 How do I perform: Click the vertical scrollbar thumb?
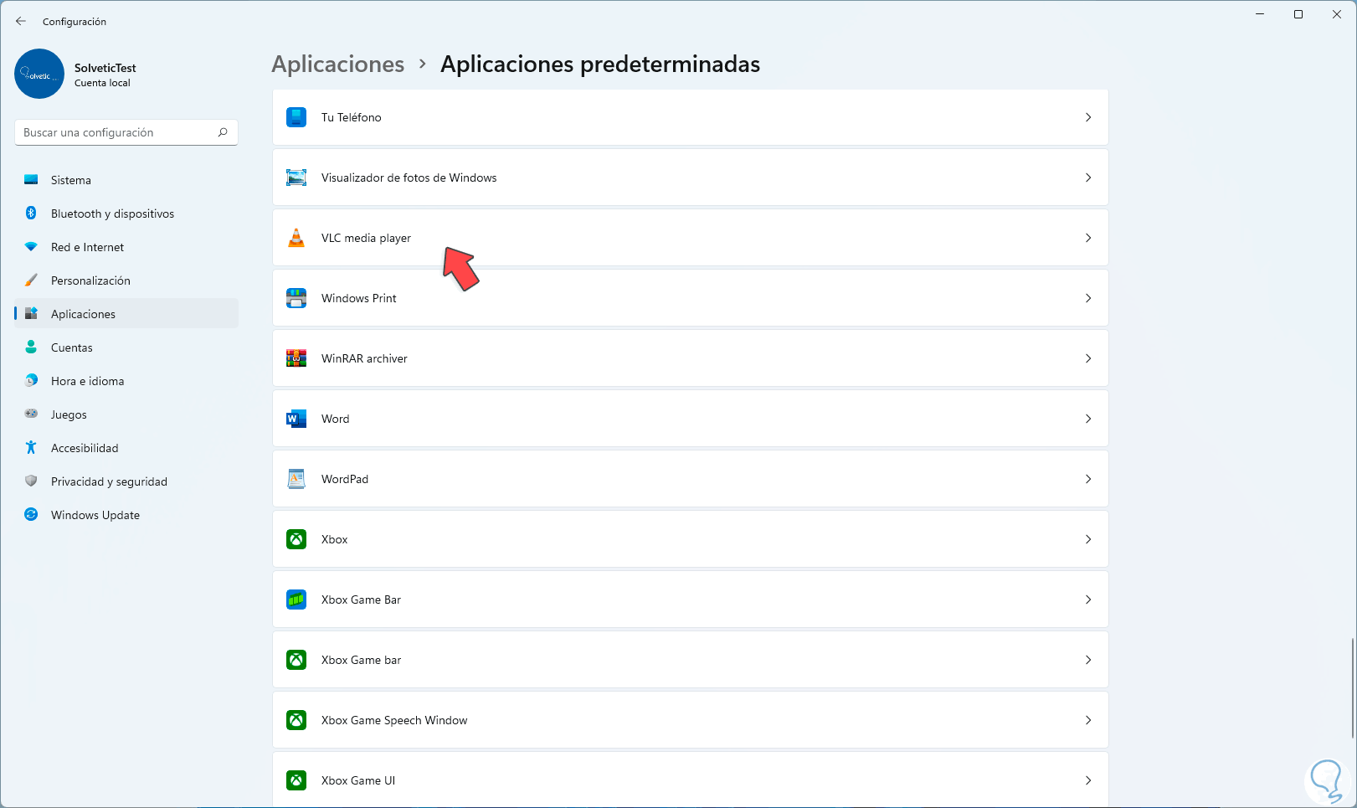click(x=1352, y=688)
